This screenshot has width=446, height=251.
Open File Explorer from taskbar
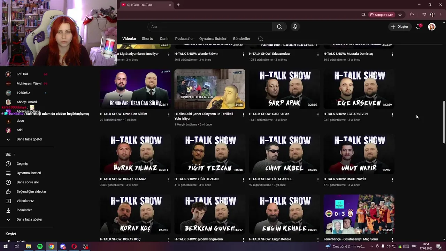click(29, 246)
